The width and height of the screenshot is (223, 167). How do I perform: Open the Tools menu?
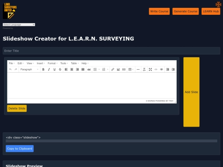tap(64, 64)
